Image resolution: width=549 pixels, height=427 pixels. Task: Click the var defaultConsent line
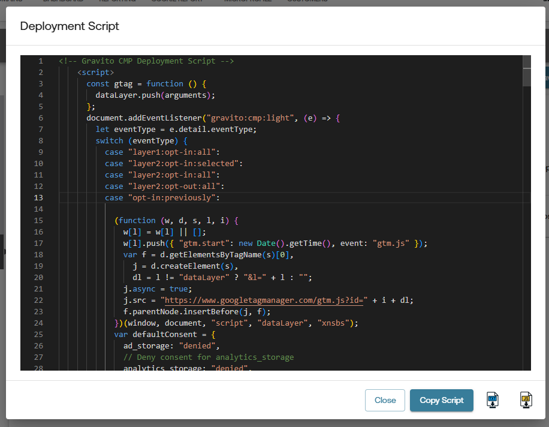coord(165,334)
